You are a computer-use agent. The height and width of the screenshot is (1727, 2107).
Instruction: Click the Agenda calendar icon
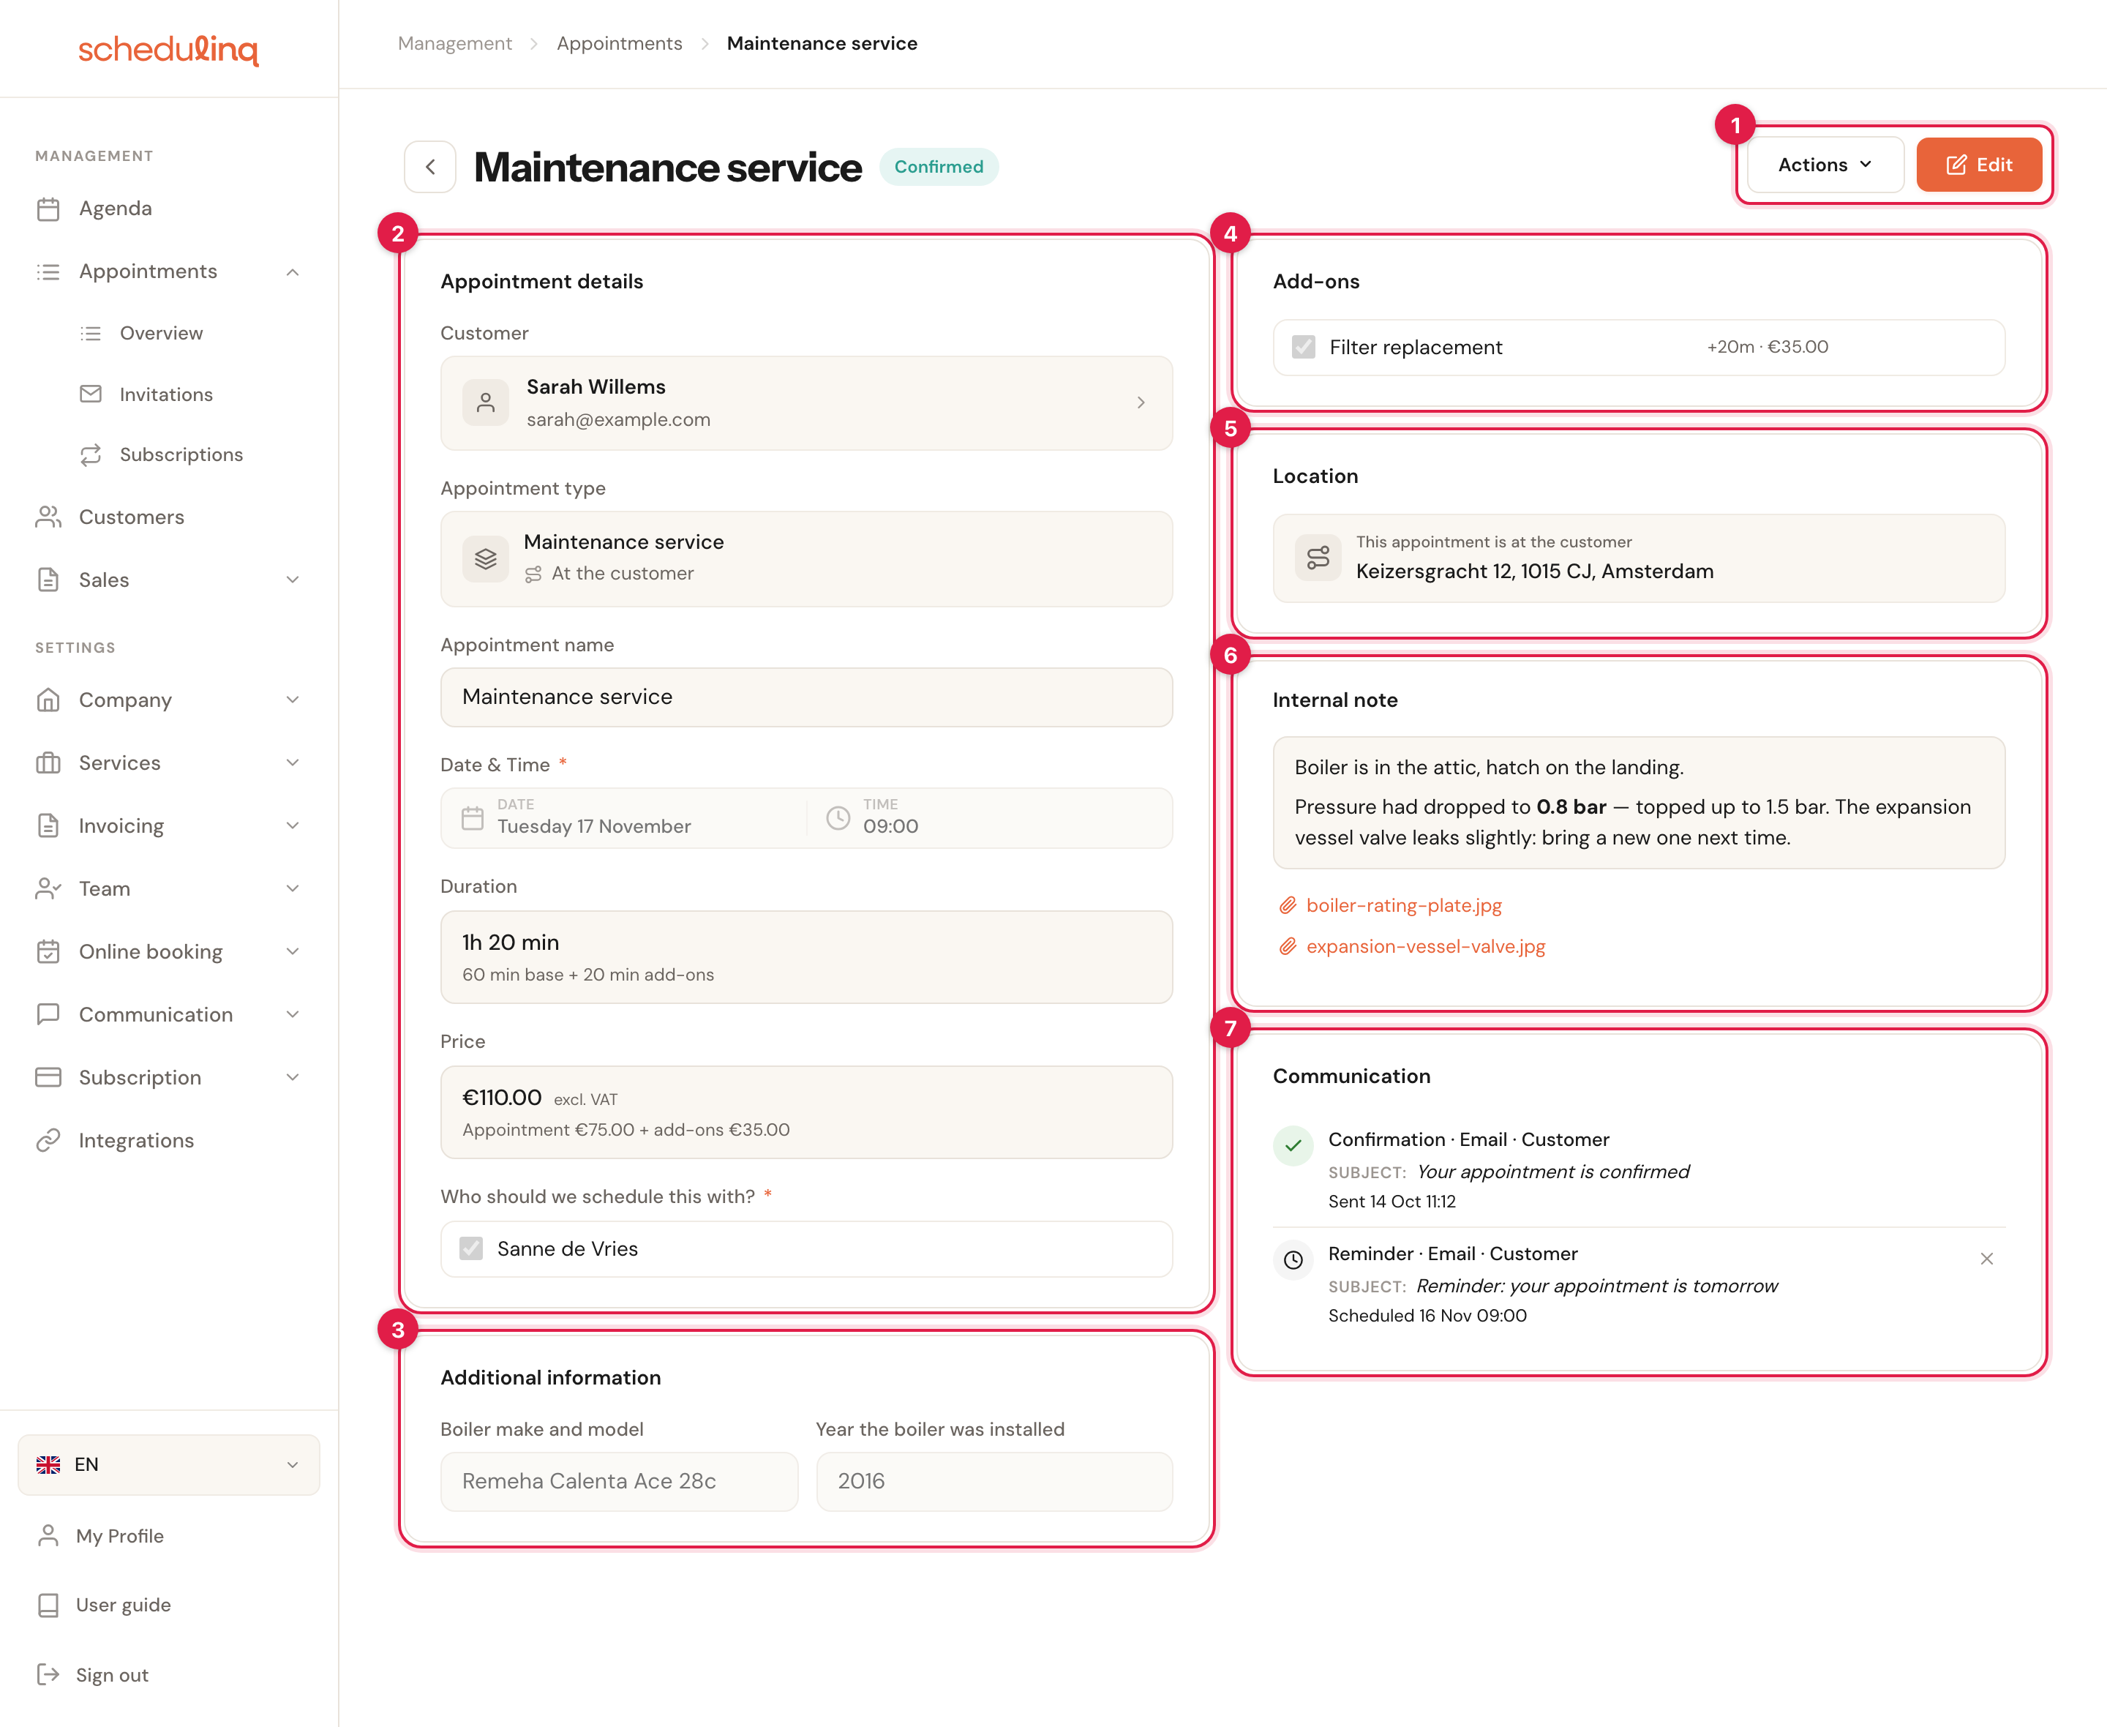pyautogui.click(x=48, y=208)
